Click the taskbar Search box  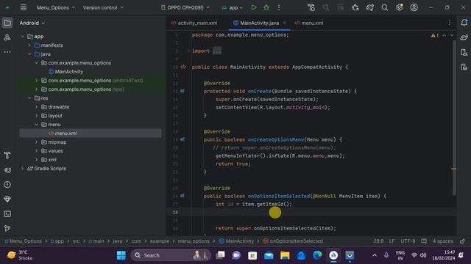(171, 255)
